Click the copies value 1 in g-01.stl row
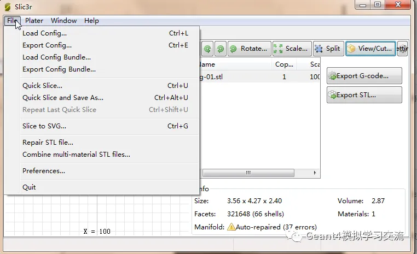 coord(284,77)
